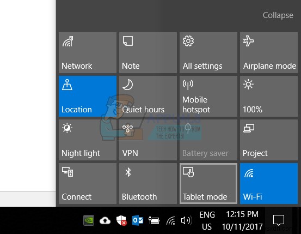The width and height of the screenshot is (301, 234).
Task: Open the Wi-Fi network icon in the system tray
Action: click(x=171, y=220)
